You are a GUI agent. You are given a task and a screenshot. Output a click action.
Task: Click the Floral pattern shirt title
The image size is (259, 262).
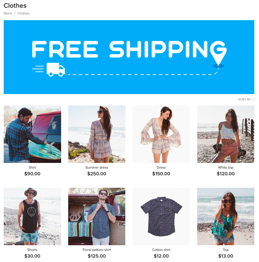[x=97, y=250]
